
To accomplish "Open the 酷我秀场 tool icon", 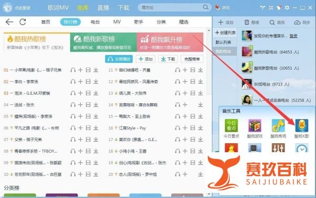I will (x=278, y=126).
